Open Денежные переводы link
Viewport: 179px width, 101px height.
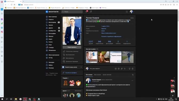click(x=72, y=61)
